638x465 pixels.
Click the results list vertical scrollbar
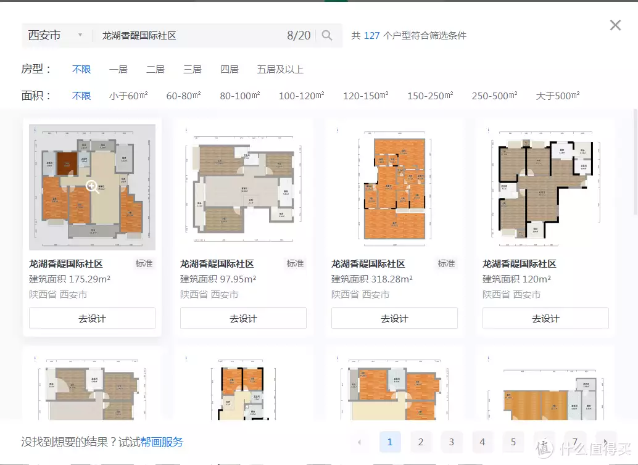tap(635, 162)
